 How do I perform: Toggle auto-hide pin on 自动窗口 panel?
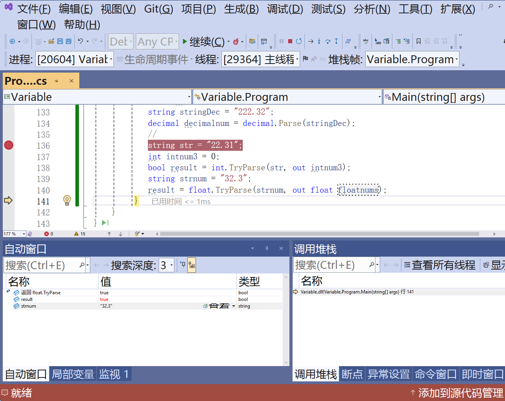[267, 248]
